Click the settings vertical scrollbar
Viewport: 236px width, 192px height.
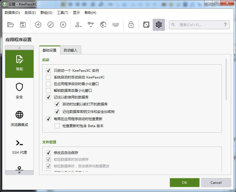226,79
